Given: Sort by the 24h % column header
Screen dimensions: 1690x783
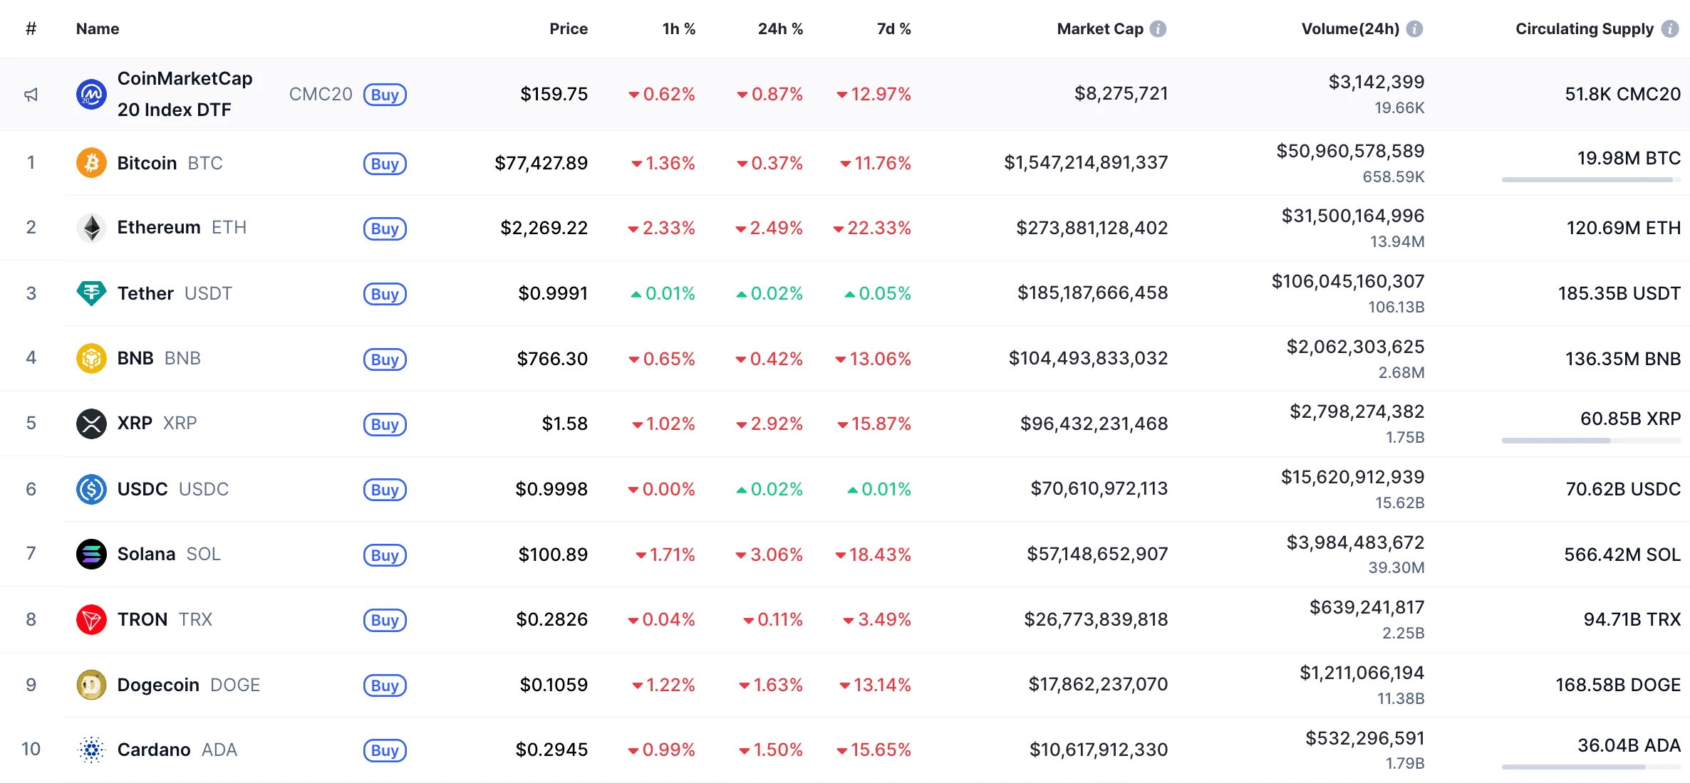Looking at the screenshot, I should tap(780, 29).
